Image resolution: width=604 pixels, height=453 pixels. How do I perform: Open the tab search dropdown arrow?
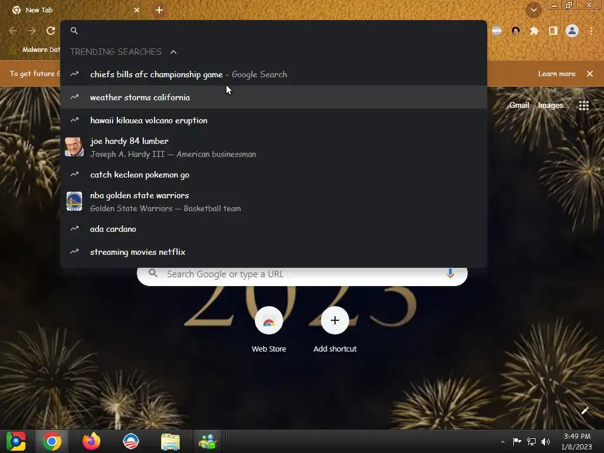(533, 10)
